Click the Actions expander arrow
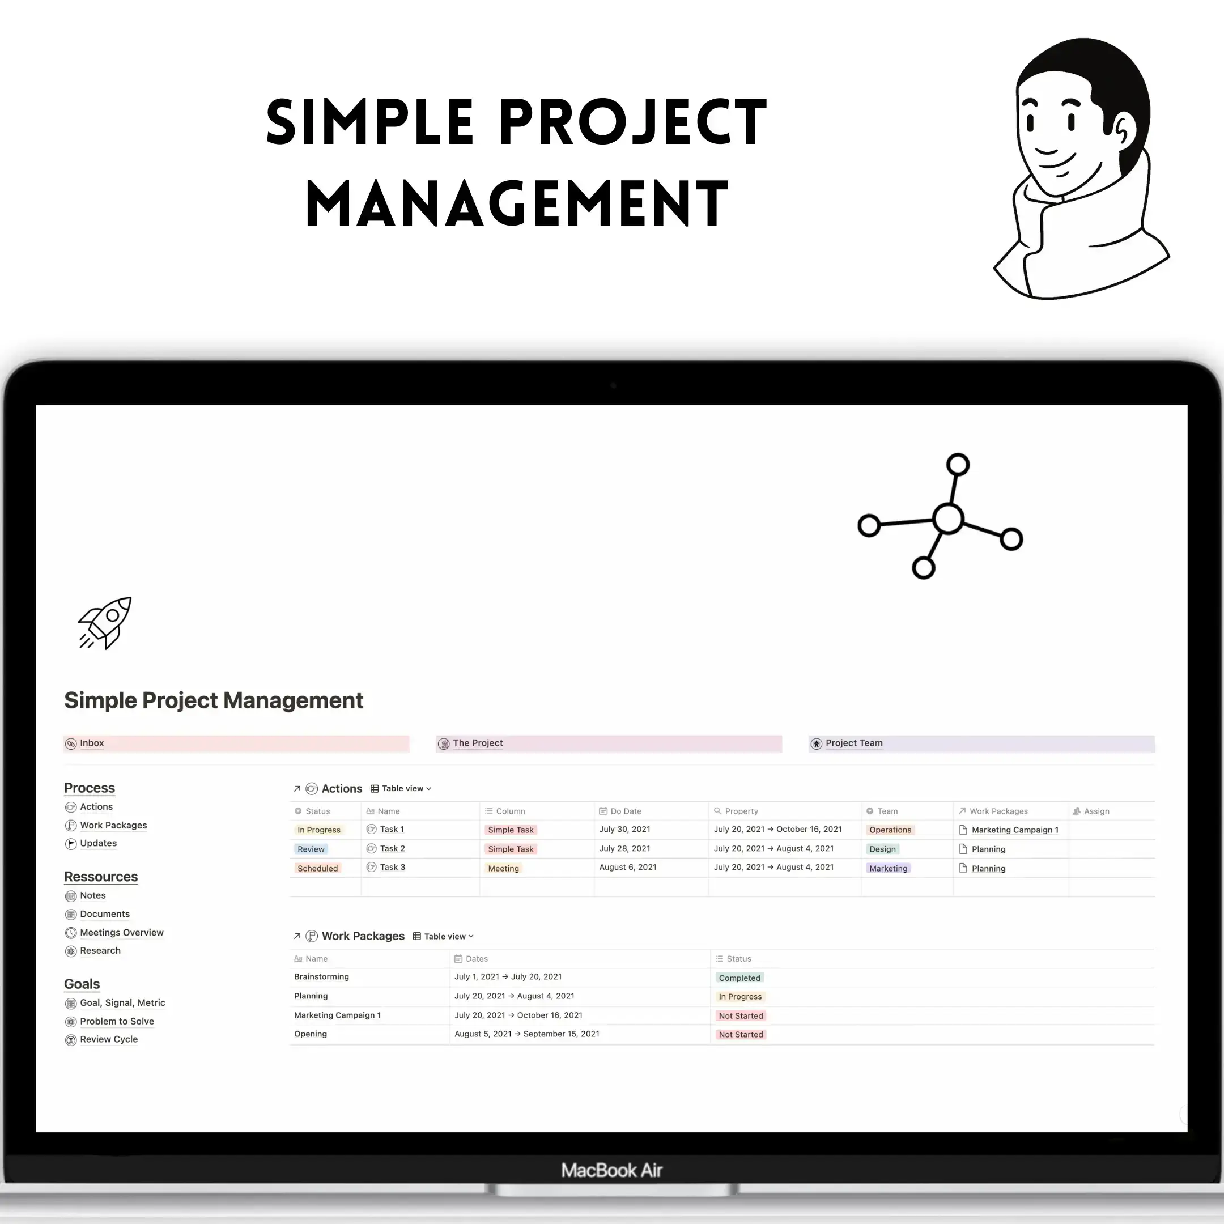Screen dimensions: 1224x1224 point(295,788)
